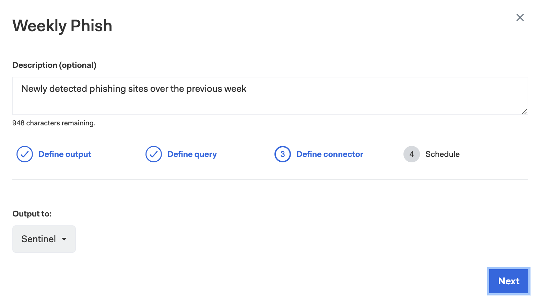The image size is (540, 298).
Task: Go back to Define output step
Action: pyautogui.click(x=65, y=154)
